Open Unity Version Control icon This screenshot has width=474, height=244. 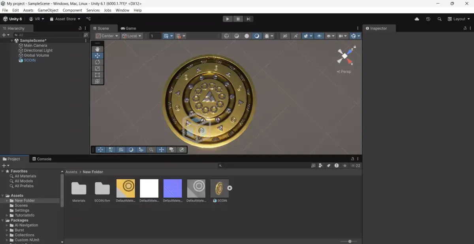click(88, 19)
